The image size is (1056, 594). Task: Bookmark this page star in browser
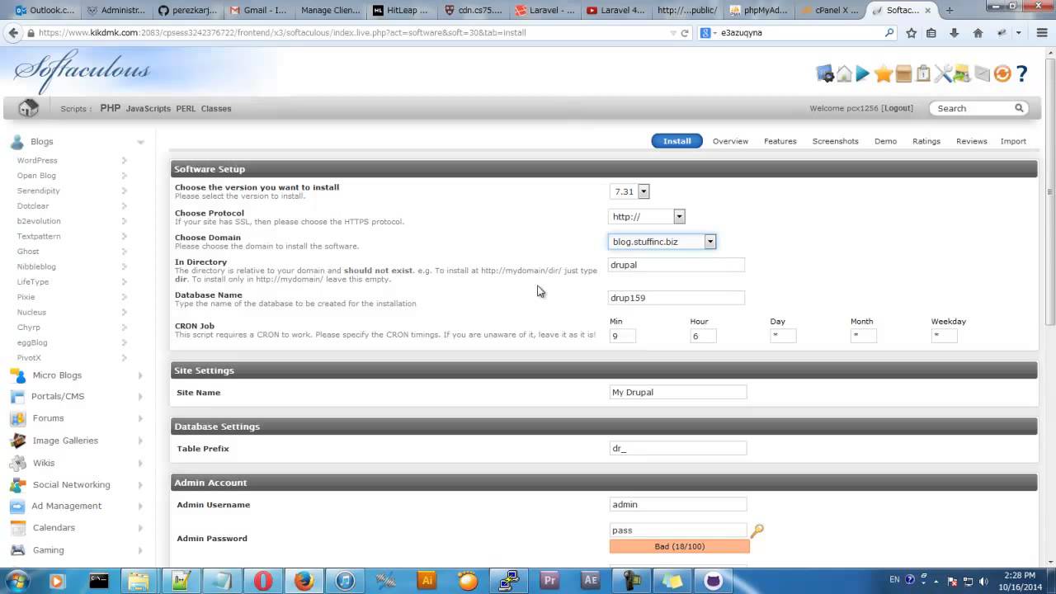click(911, 33)
